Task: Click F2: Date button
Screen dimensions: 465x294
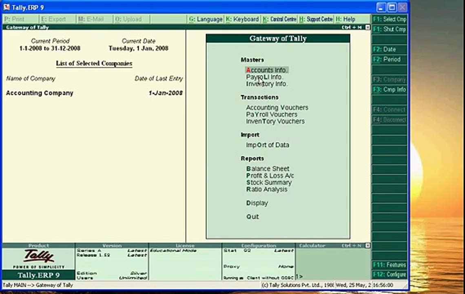Action: [390, 49]
